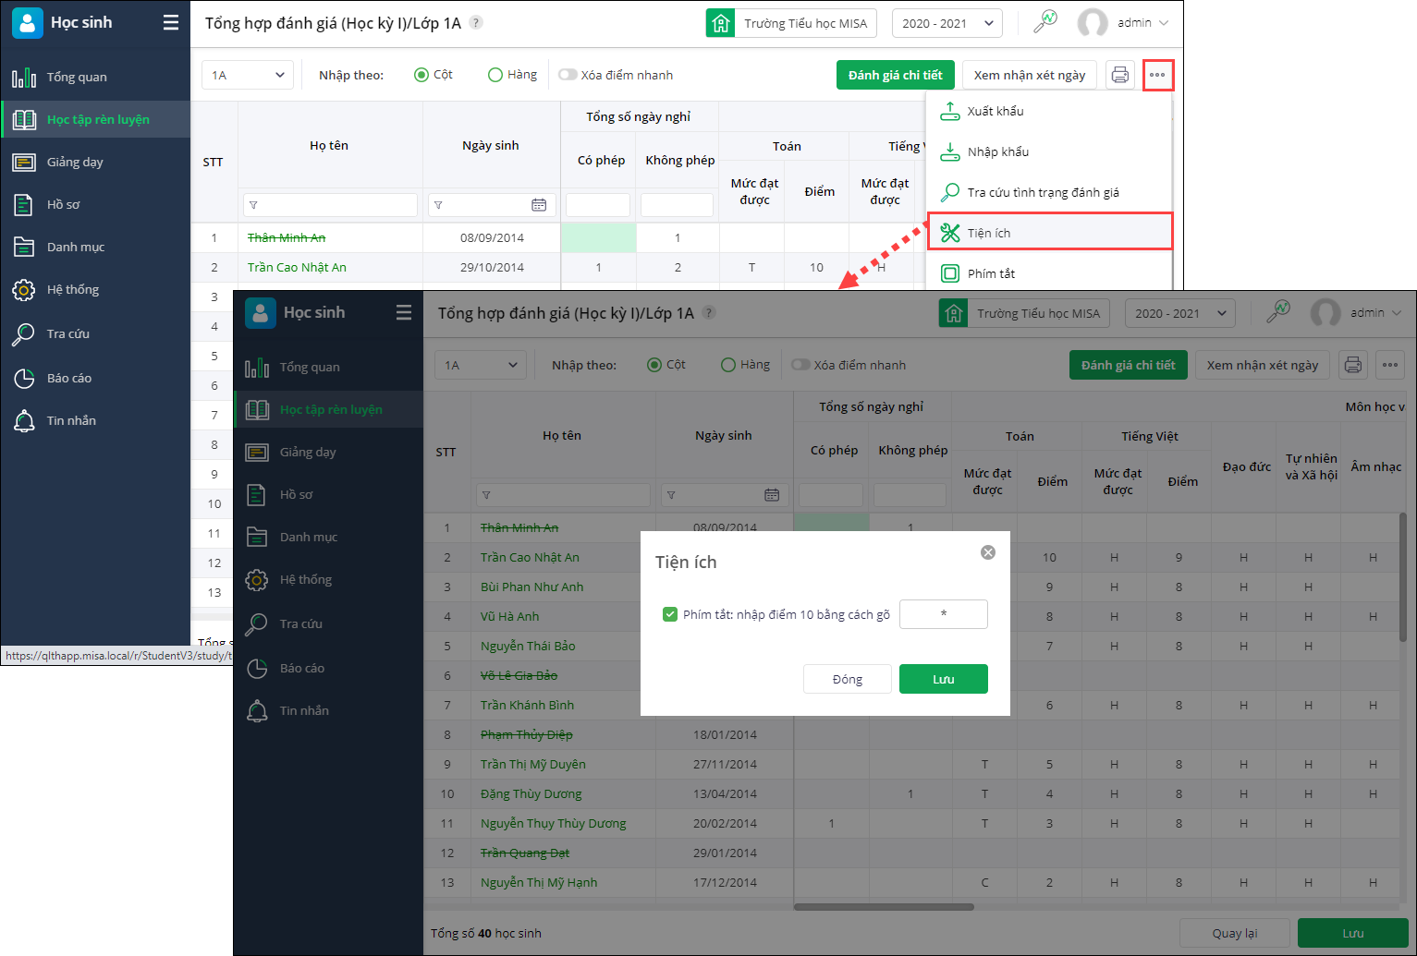
Task: Select Tiện ích in the more menu
Action: 1049,232
